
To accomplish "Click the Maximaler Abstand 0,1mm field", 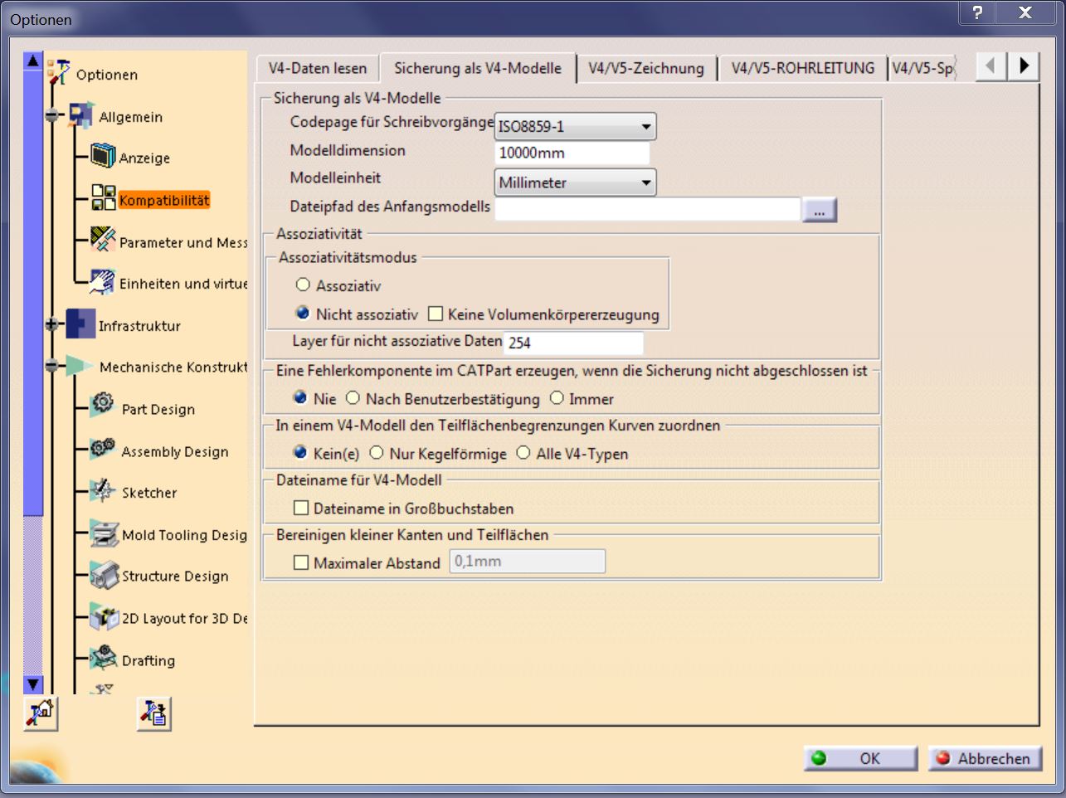I will 528,562.
